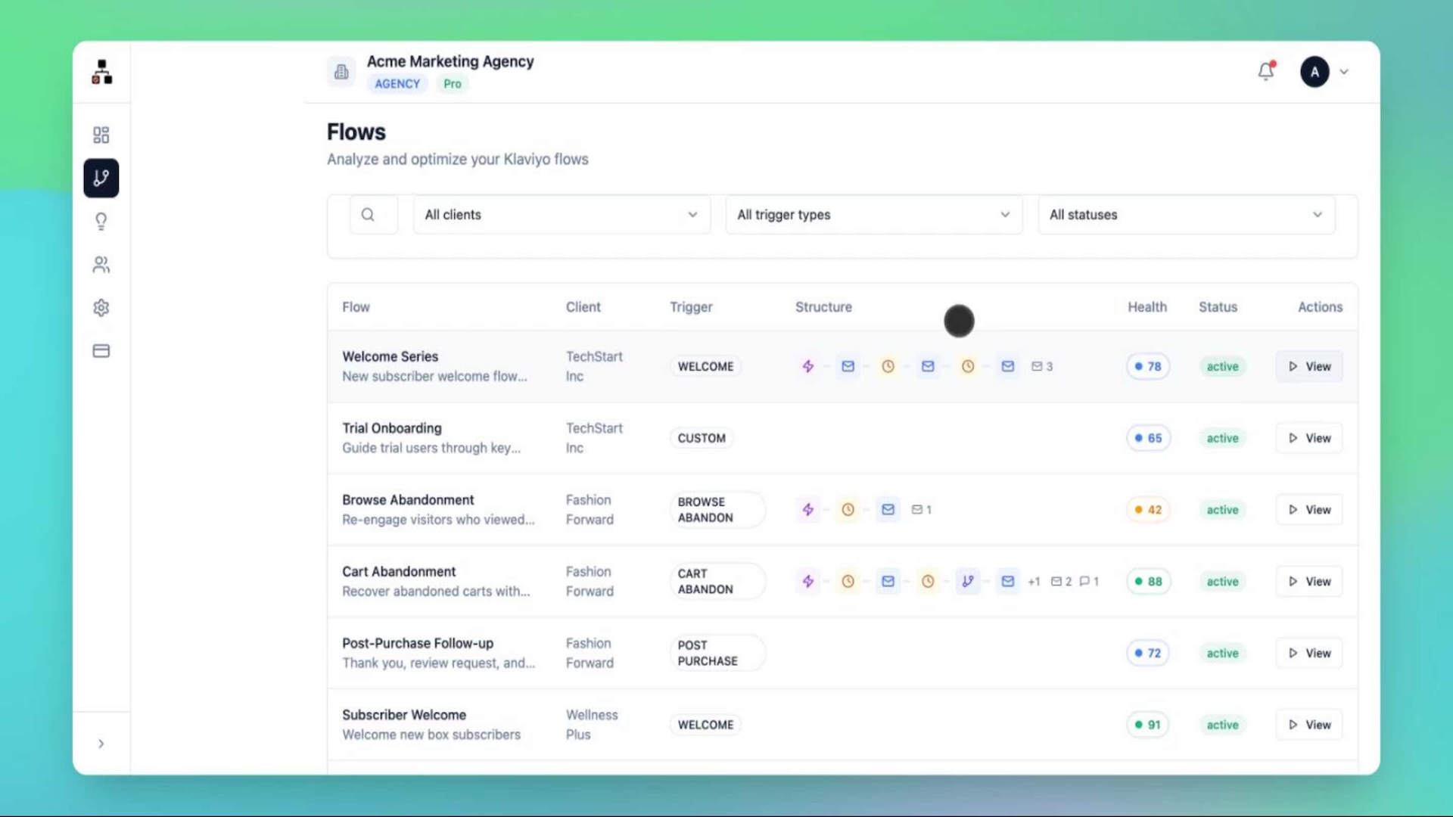
Task: Select the Flows branch icon in sidebar
Action: [x=101, y=178]
